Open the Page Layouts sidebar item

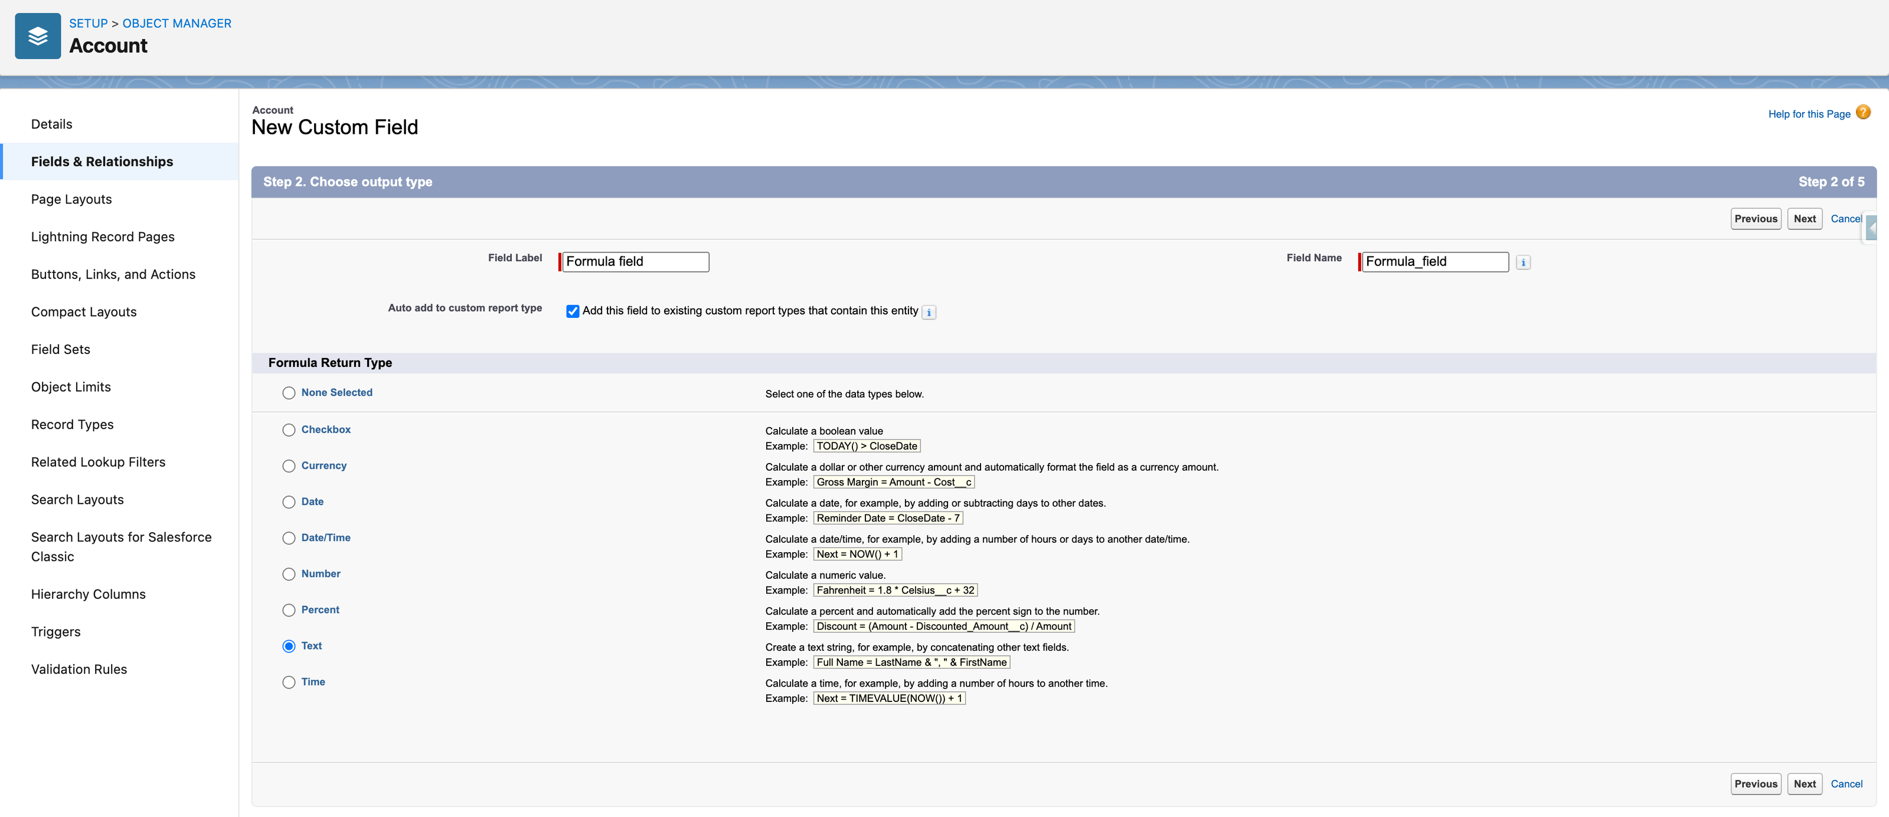coord(71,199)
